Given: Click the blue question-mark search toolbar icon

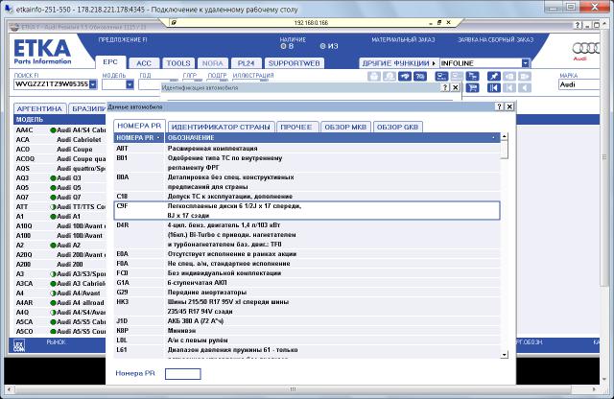Looking at the screenshot, I should click(420, 77).
